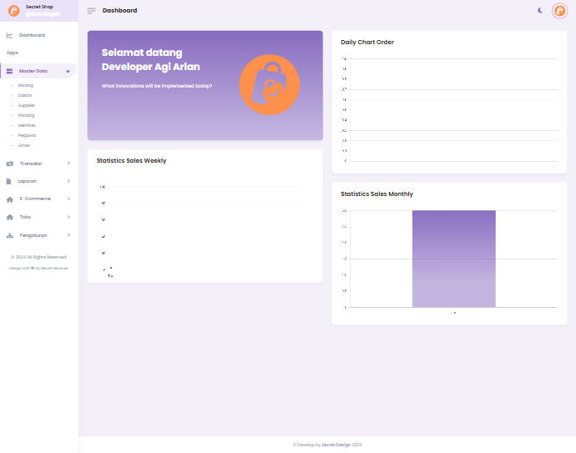The height and width of the screenshot is (453, 576).
Task: Click the shopping bag illustration in banner
Action: (269, 84)
